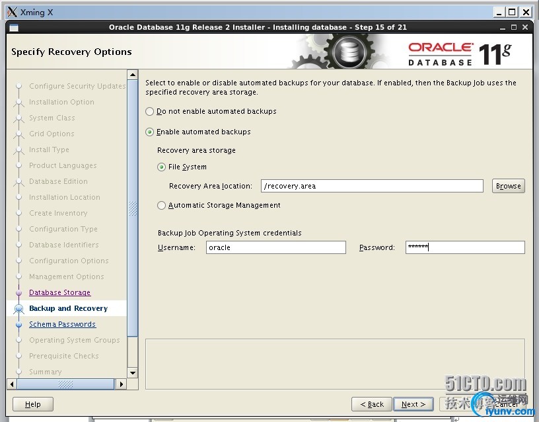Click "Installation Option" step text
This screenshot has width=539, height=422.
click(x=61, y=102)
